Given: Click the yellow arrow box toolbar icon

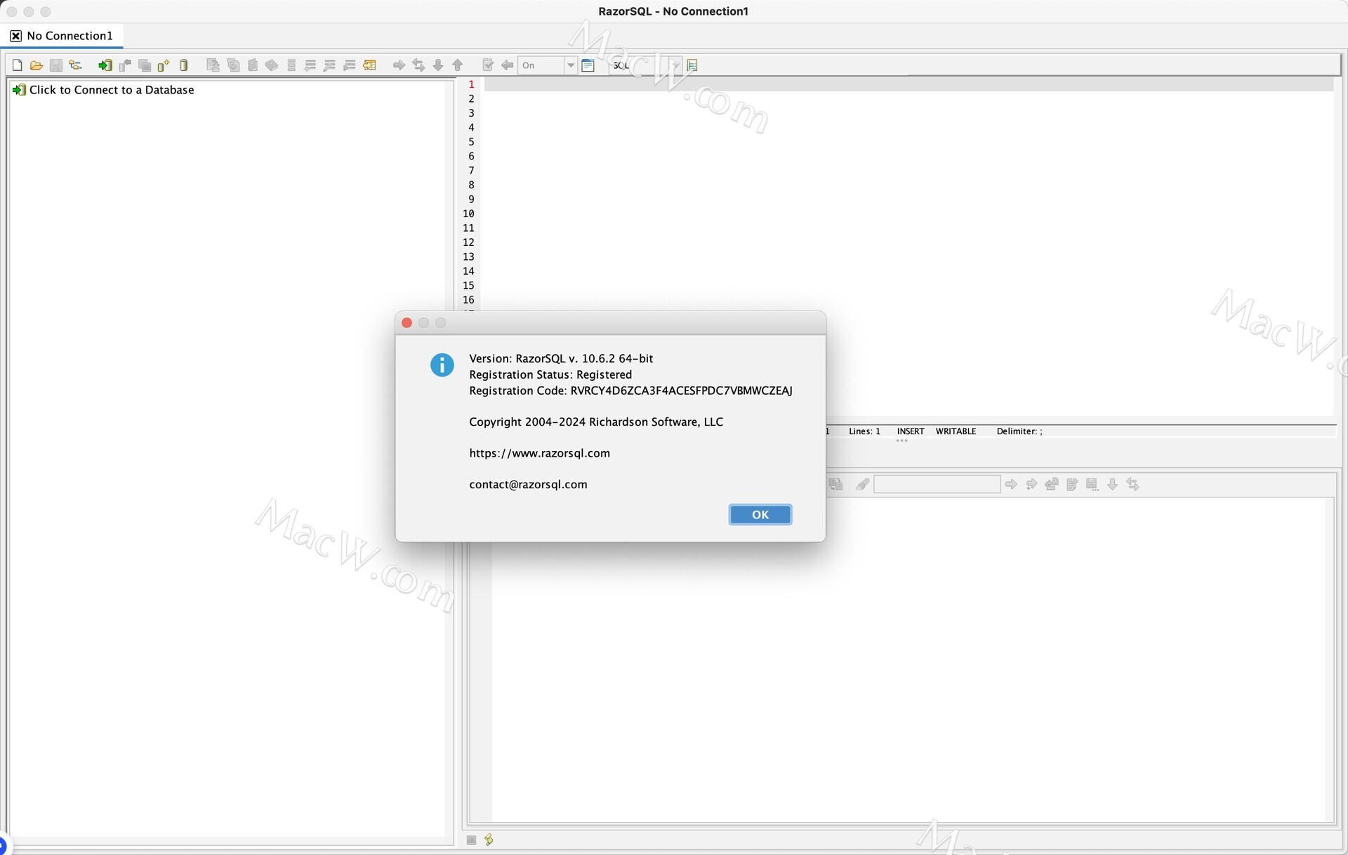Looking at the screenshot, I should 370,65.
